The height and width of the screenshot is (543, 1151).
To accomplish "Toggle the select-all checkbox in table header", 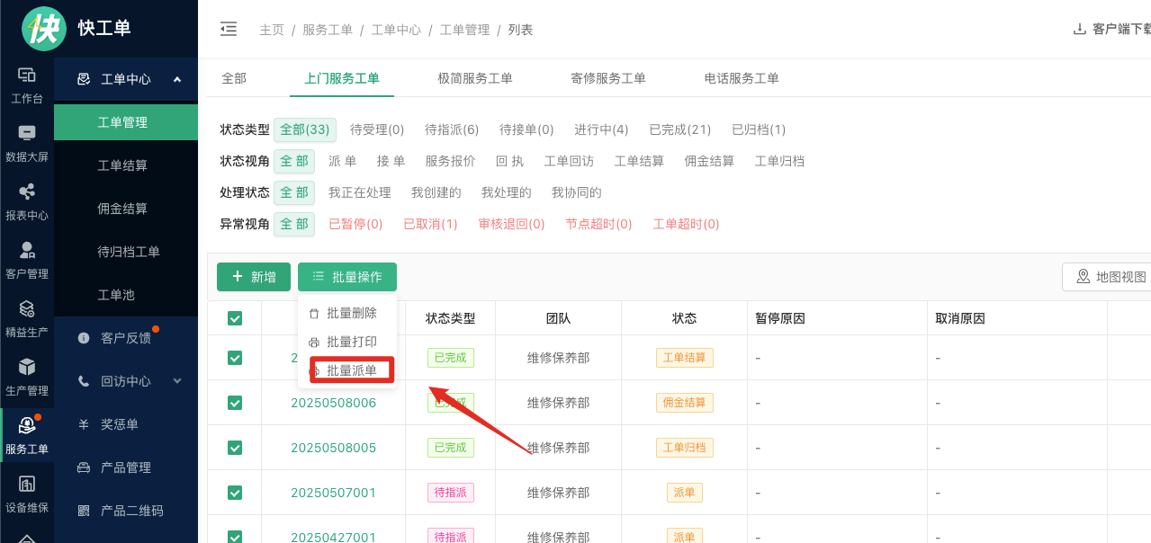I will coord(235,318).
